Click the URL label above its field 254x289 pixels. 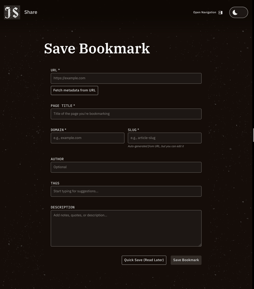(55, 70)
